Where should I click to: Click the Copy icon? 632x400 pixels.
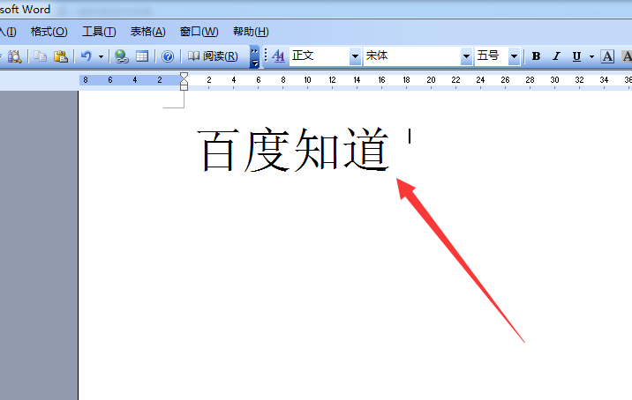[x=40, y=56]
